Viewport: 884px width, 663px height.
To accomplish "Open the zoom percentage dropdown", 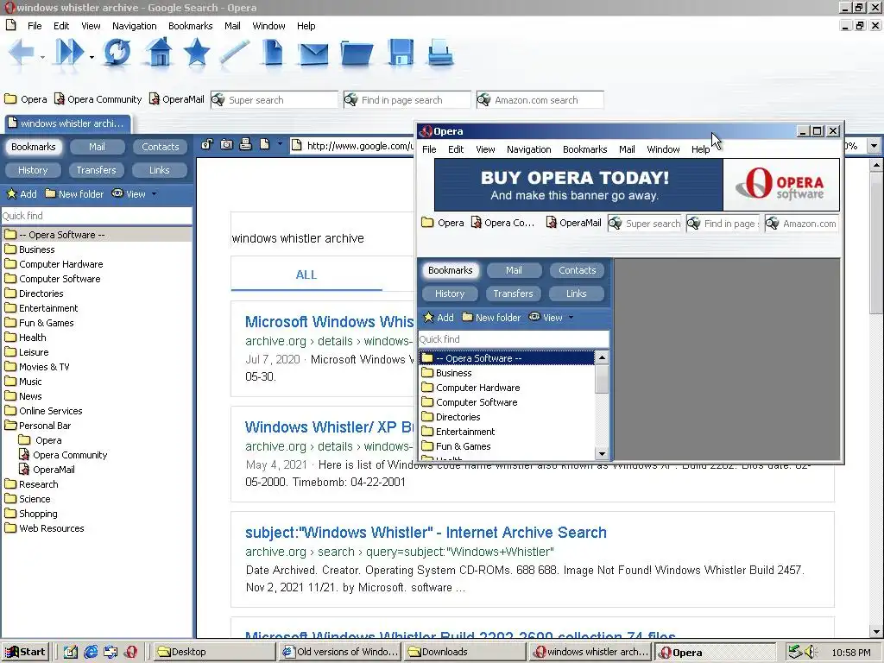I will pyautogui.click(x=874, y=146).
